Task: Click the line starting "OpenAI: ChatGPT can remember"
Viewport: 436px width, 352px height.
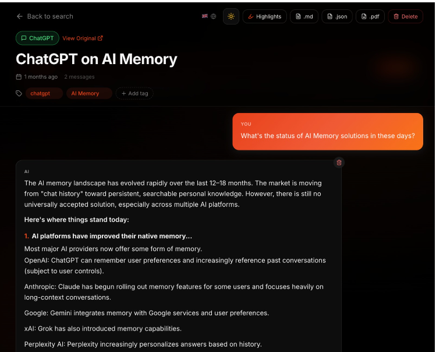Action: (x=175, y=266)
